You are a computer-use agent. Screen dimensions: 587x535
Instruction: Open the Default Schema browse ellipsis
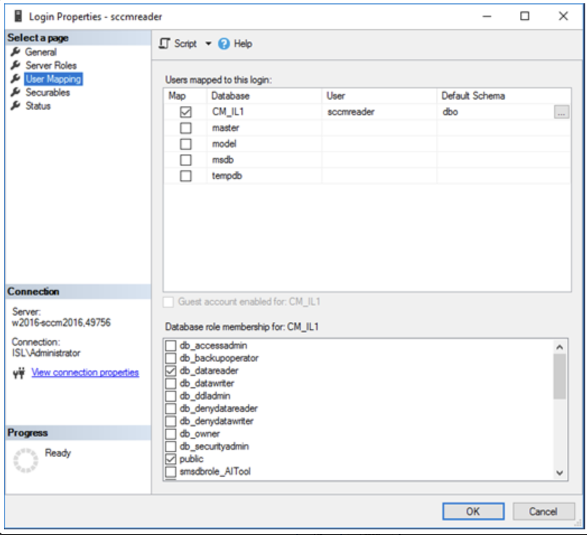pos(561,111)
